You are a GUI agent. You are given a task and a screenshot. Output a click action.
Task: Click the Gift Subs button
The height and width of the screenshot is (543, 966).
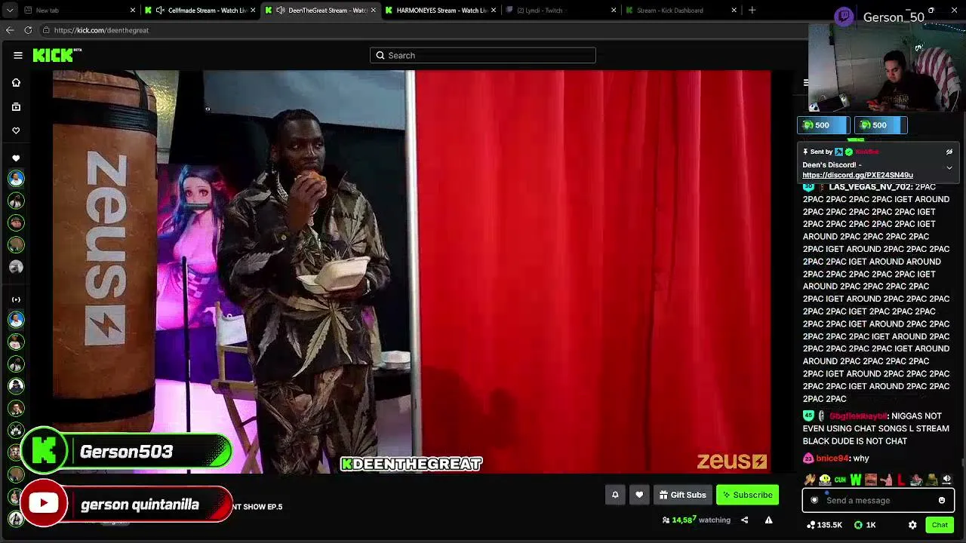click(682, 495)
